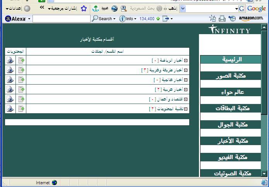Click the Amazon.com toolbar icon
The width and height of the screenshot is (269, 187).
tap(251, 18)
